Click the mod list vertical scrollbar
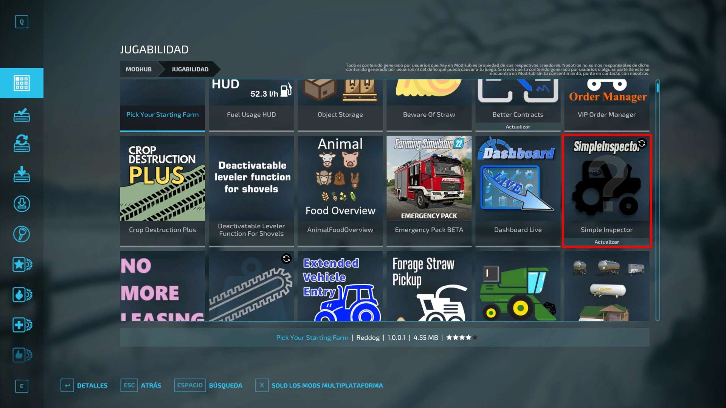 pyautogui.click(x=658, y=200)
